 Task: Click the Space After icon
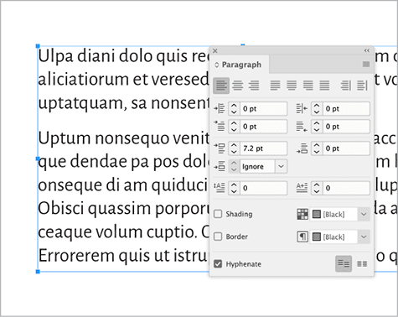click(302, 148)
